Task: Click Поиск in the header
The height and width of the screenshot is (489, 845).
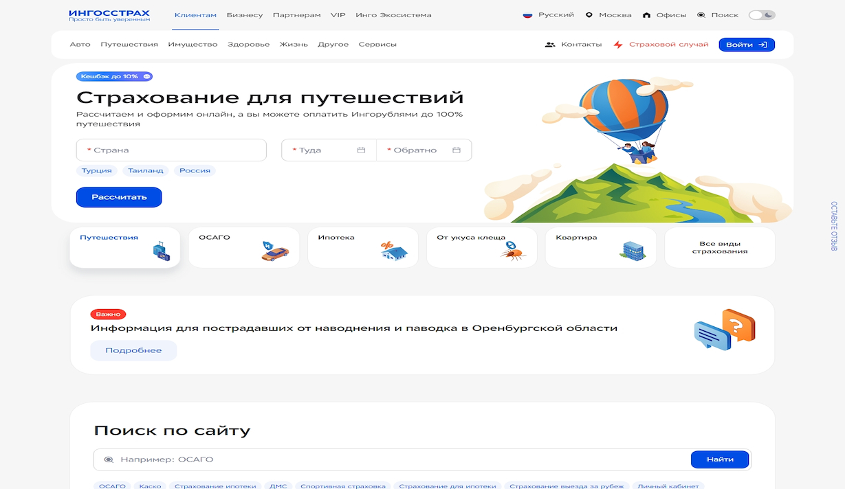Action: coord(725,15)
